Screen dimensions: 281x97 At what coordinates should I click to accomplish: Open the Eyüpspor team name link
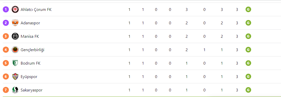(29, 77)
